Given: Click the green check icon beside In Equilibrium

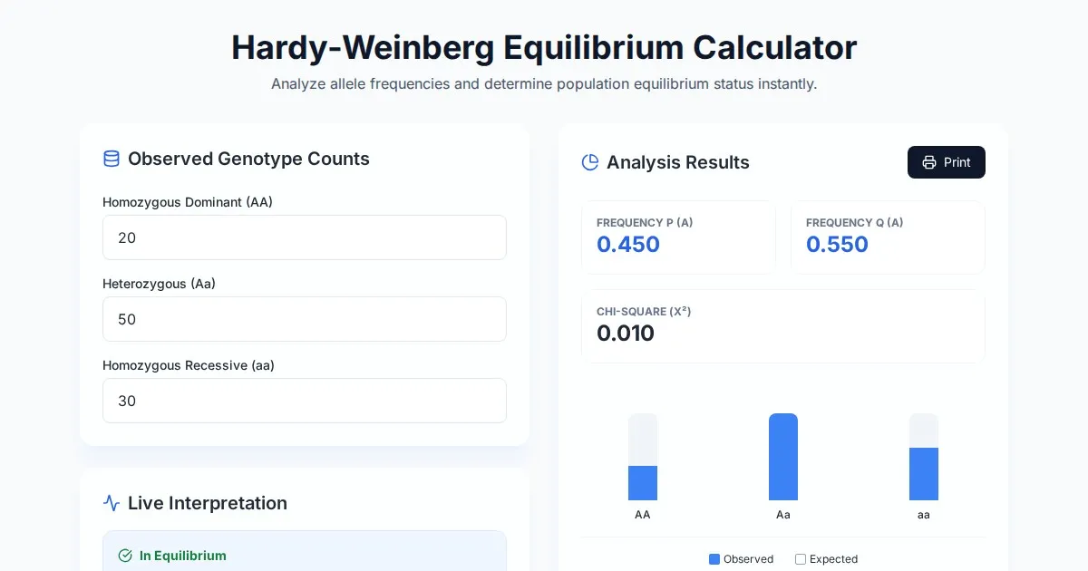Looking at the screenshot, I should tap(125, 556).
